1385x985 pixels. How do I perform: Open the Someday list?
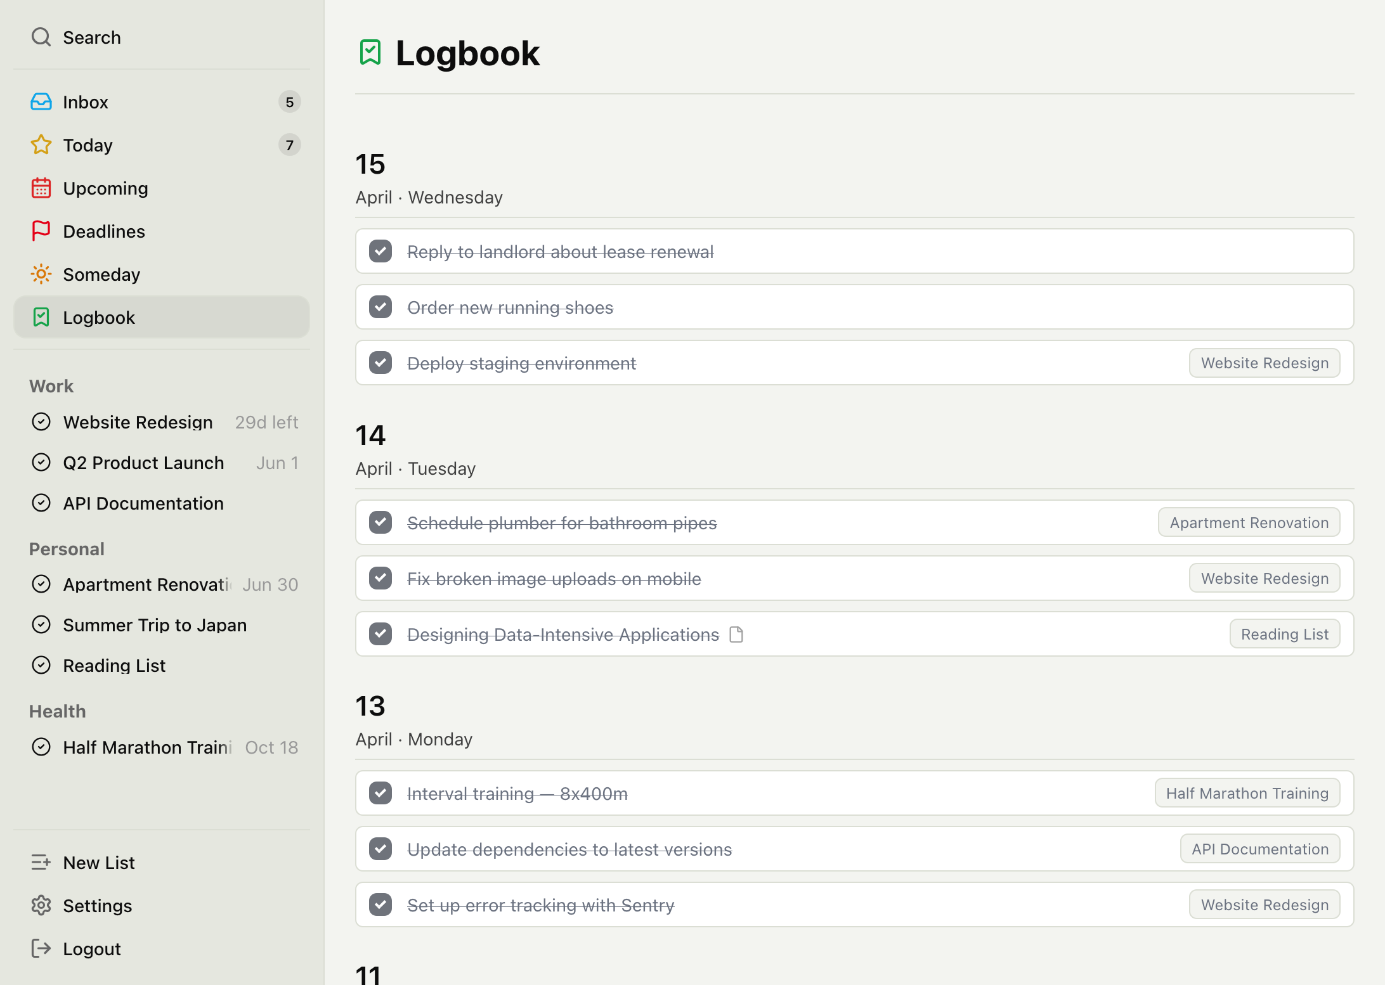(x=162, y=274)
